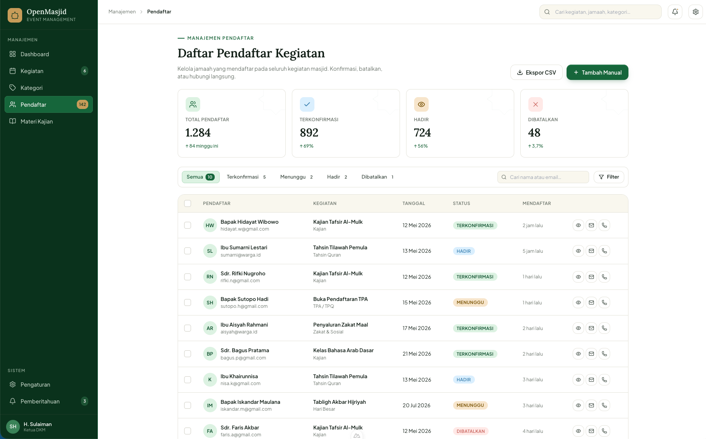Check the Sdr. Rifki Nugroho row

[x=188, y=277]
